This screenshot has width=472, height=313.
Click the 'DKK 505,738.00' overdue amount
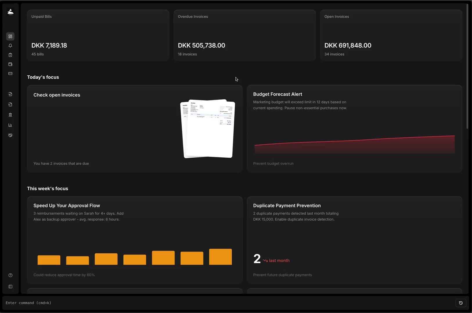click(x=201, y=46)
